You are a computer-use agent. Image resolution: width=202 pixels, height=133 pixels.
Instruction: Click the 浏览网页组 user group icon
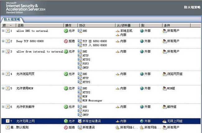coord(164,74)
